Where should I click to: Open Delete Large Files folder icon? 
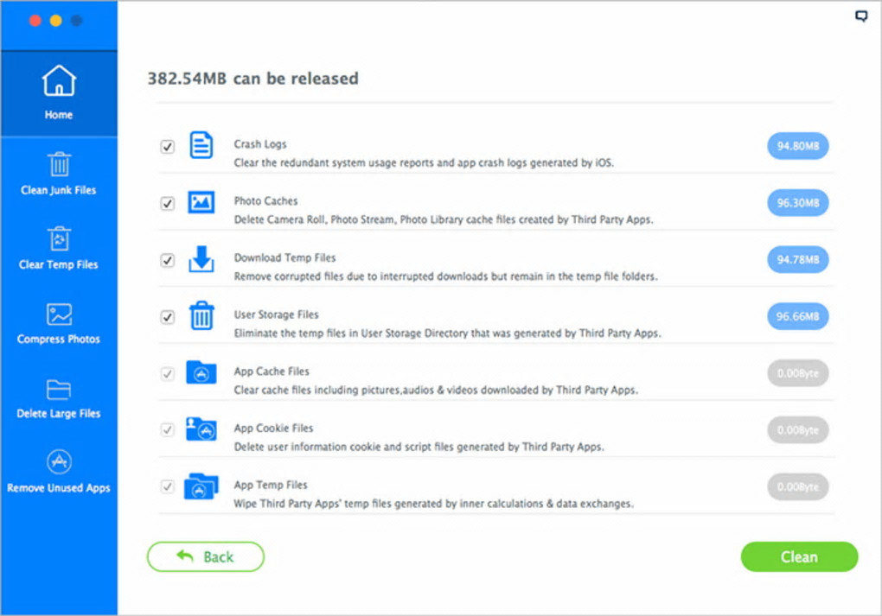coord(59,389)
